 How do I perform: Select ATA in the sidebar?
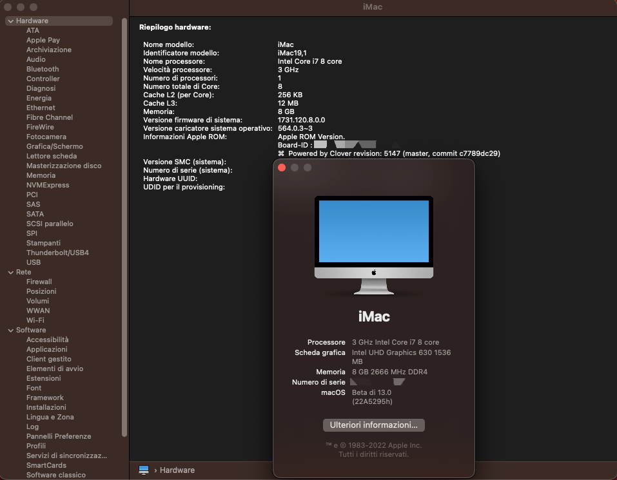point(33,30)
